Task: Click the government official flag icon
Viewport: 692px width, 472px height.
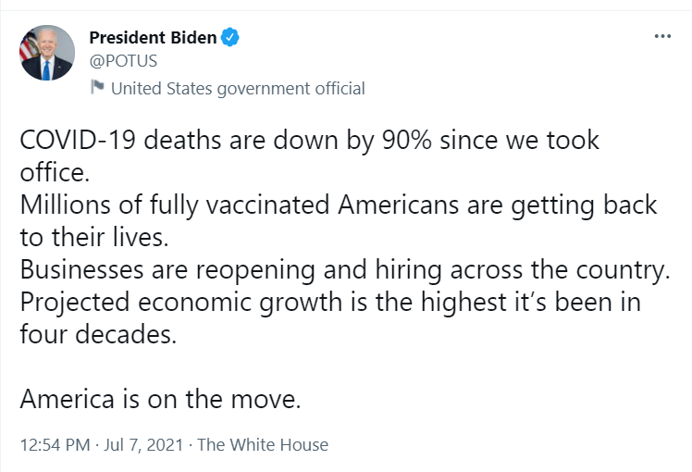Action: [97, 87]
